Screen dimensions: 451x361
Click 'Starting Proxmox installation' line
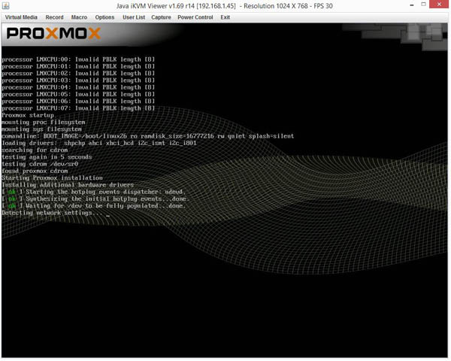click(x=52, y=178)
